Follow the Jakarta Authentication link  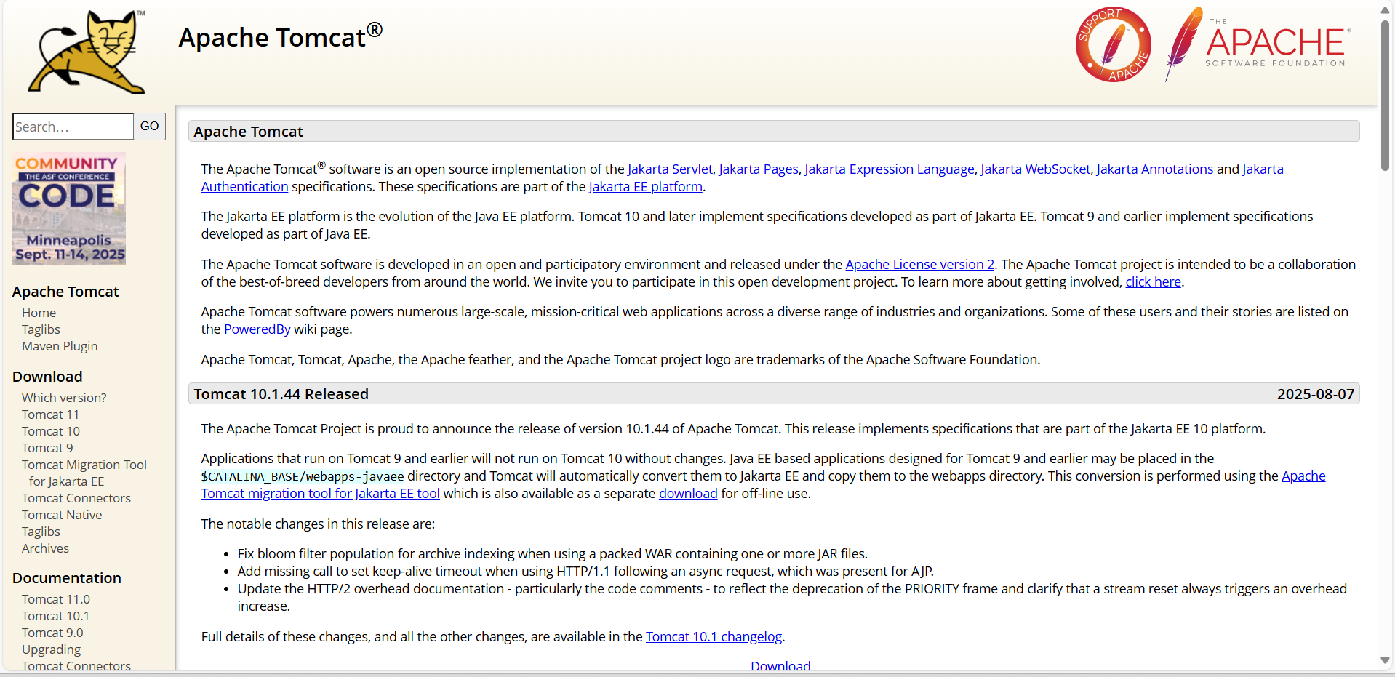[244, 186]
